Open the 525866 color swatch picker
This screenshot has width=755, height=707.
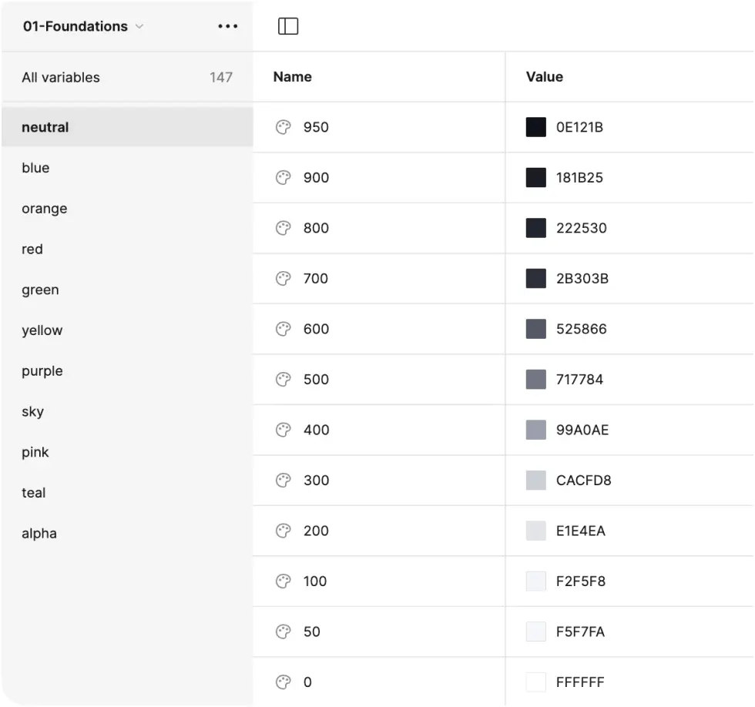tap(535, 329)
